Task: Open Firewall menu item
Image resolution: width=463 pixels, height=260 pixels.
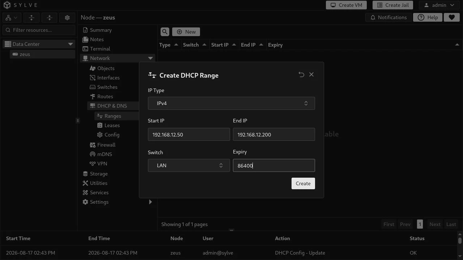Action: point(106,145)
